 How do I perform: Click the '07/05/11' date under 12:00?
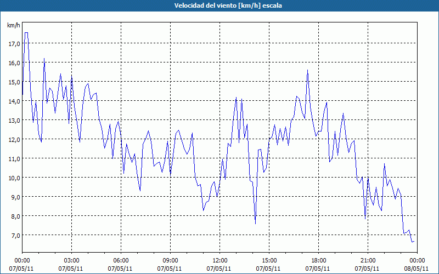pyautogui.click(x=219, y=269)
